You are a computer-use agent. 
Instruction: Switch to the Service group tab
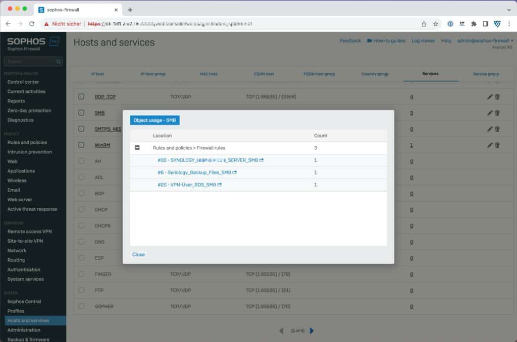point(486,74)
